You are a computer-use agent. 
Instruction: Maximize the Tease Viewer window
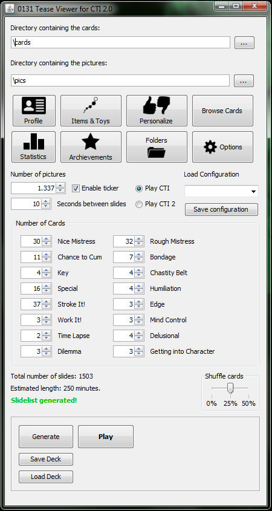click(x=236, y=5)
